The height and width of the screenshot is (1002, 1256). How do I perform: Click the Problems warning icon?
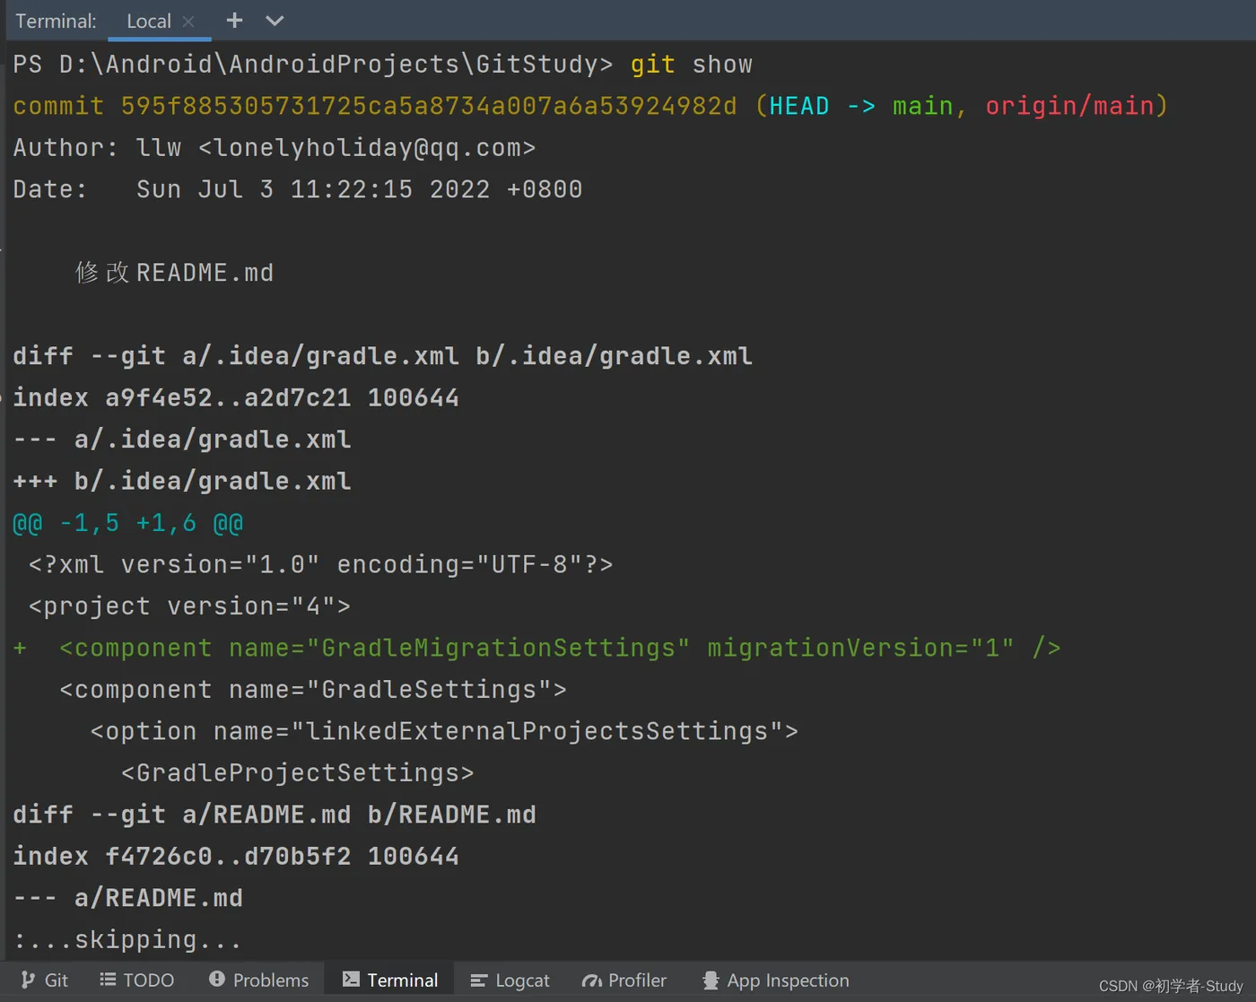point(216,980)
